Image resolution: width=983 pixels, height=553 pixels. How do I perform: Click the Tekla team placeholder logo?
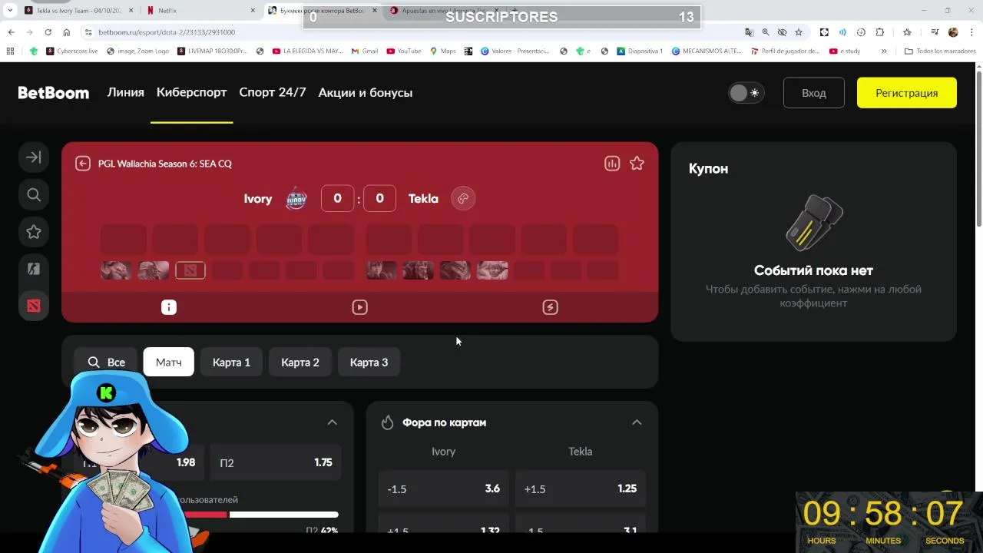click(x=463, y=199)
